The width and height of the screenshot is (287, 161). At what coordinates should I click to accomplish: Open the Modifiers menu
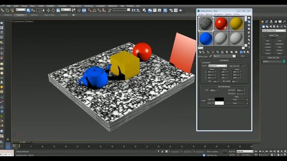(51, 6)
